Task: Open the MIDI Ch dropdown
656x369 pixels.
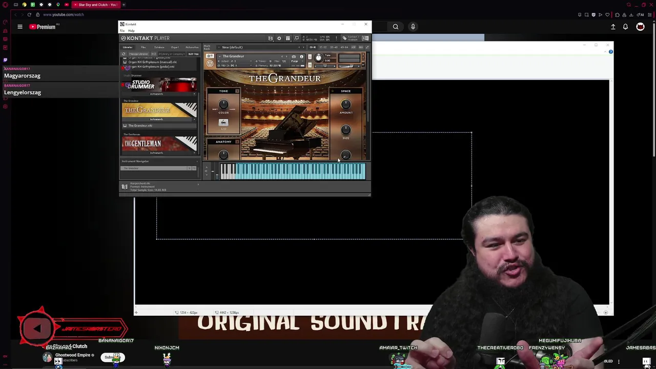Action: coord(235,66)
